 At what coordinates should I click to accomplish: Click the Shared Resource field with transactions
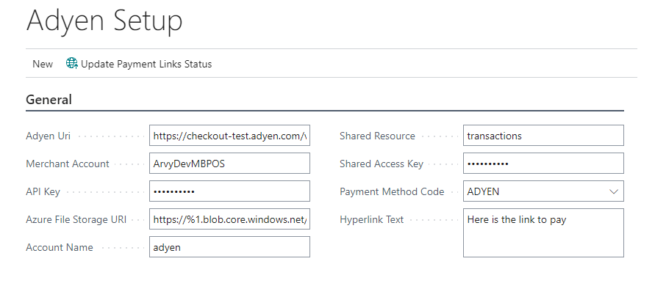pos(543,136)
